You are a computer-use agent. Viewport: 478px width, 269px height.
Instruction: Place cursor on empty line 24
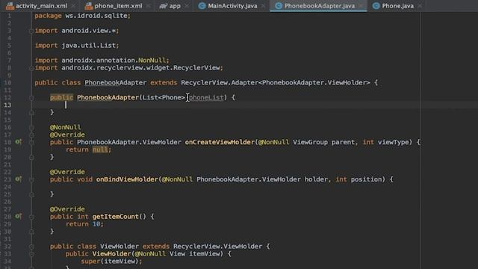[226, 187]
